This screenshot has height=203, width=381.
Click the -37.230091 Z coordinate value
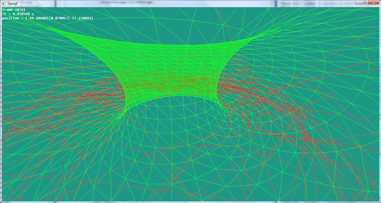click(80, 18)
